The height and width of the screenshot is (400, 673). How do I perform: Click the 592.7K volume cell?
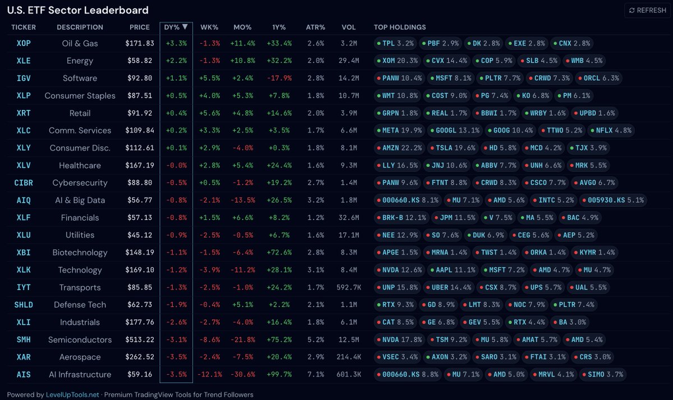point(348,287)
